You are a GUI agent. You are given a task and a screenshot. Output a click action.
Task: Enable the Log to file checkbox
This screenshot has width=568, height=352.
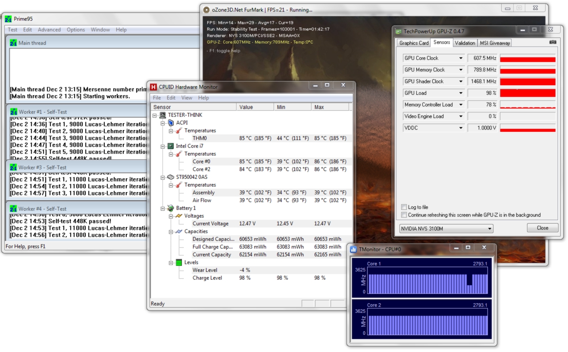404,207
